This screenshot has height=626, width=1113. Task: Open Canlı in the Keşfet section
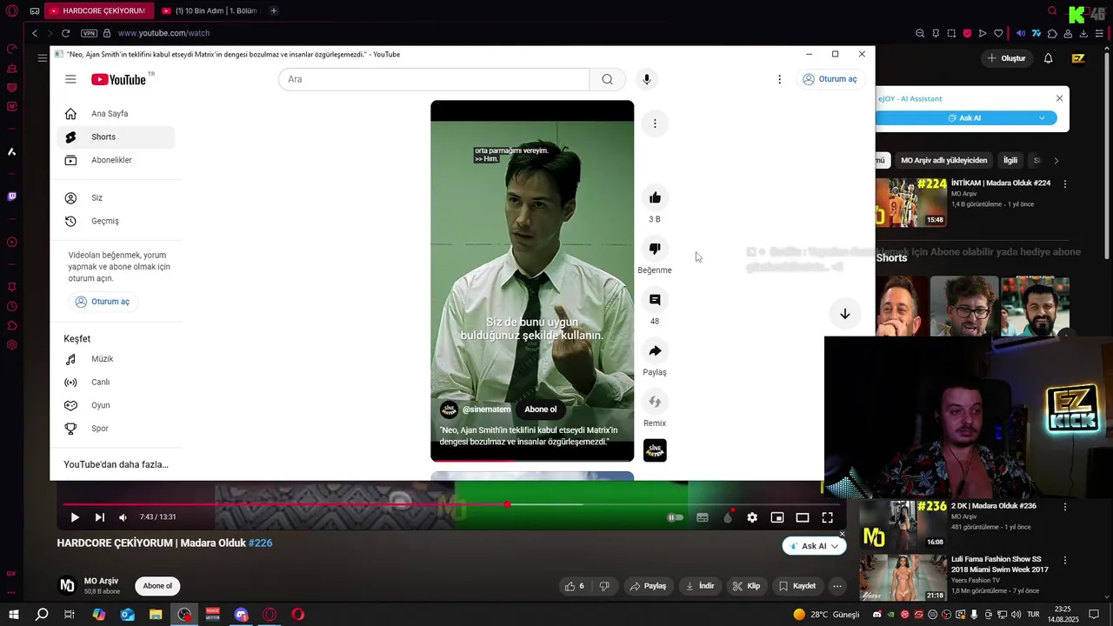click(x=116, y=383)
